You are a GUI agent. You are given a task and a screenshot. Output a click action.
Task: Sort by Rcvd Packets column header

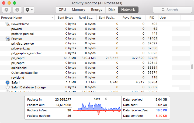(132, 18)
